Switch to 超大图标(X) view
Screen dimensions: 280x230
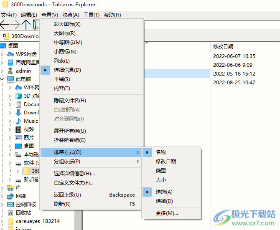[92, 24]
